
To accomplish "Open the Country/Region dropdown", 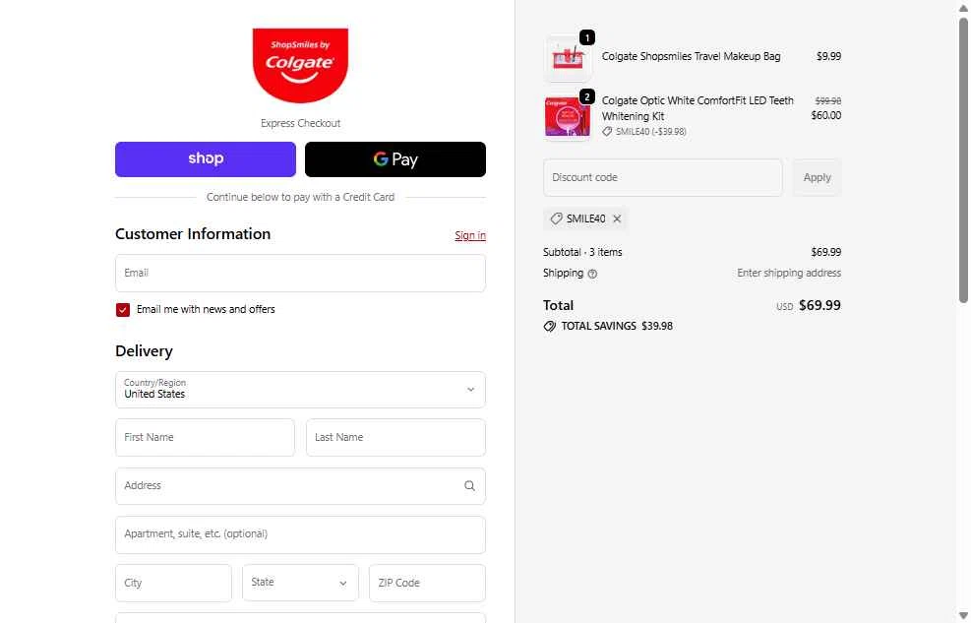I will (300, 390).
